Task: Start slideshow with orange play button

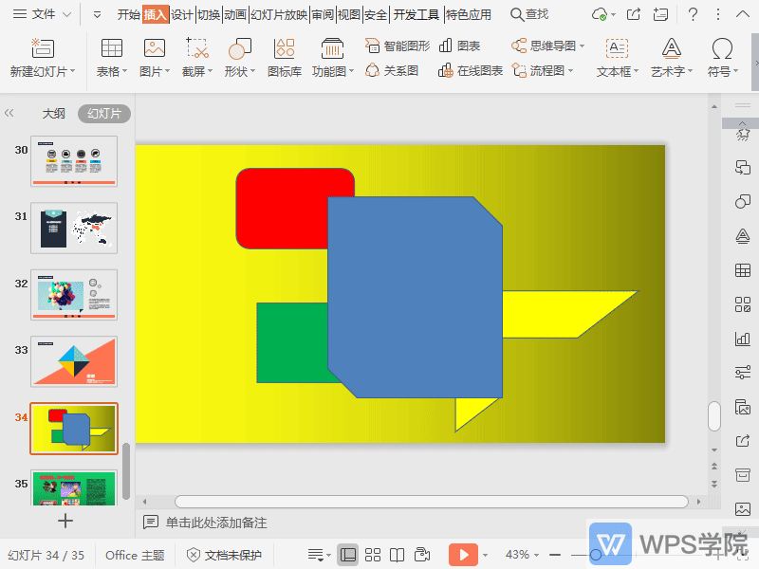Action: tap(463, 555)
